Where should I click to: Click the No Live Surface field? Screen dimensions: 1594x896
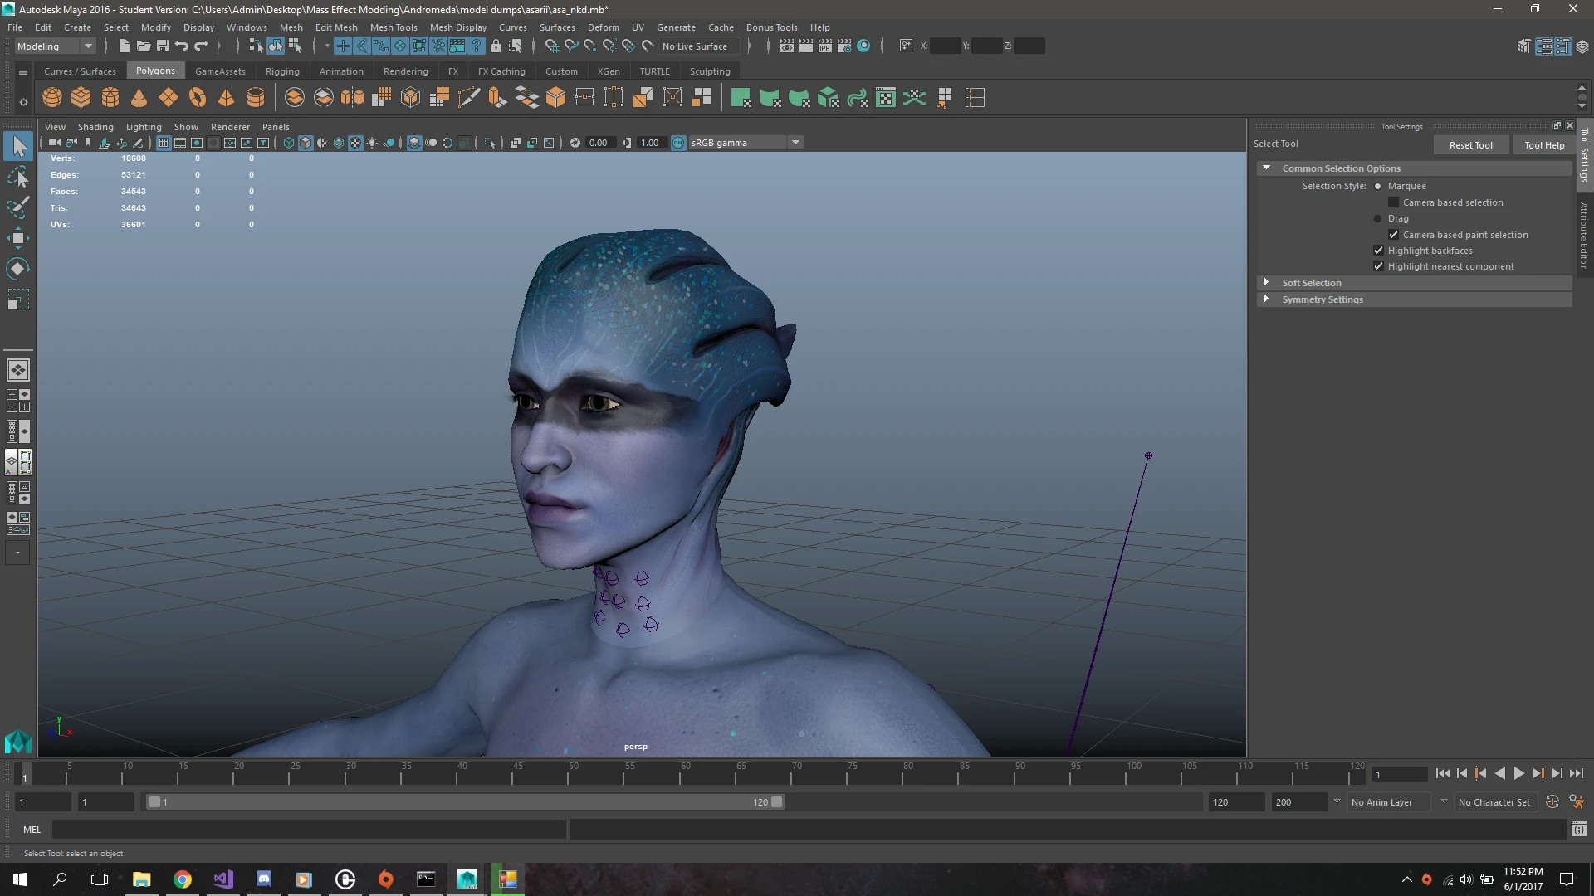(701, 46)
